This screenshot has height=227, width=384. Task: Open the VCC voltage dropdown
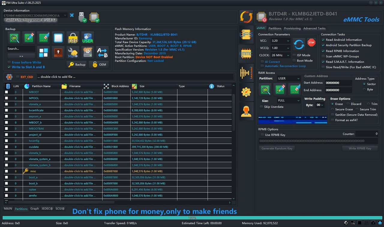tap(280, 41)
